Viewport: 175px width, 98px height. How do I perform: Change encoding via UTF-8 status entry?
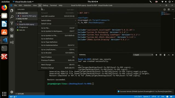[x=154, y=97]
